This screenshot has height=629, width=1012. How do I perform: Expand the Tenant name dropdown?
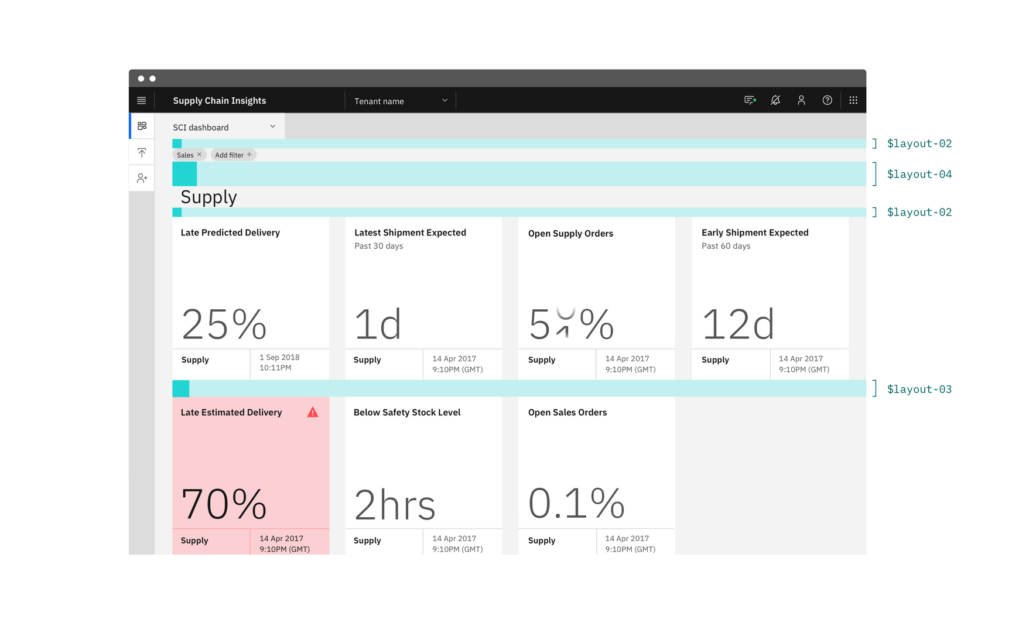click(x=444, y=100)
